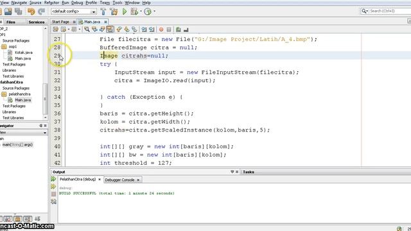Click bottom settings icon in Output sidebar
The image size is (411, 231).
pos(53,201)
